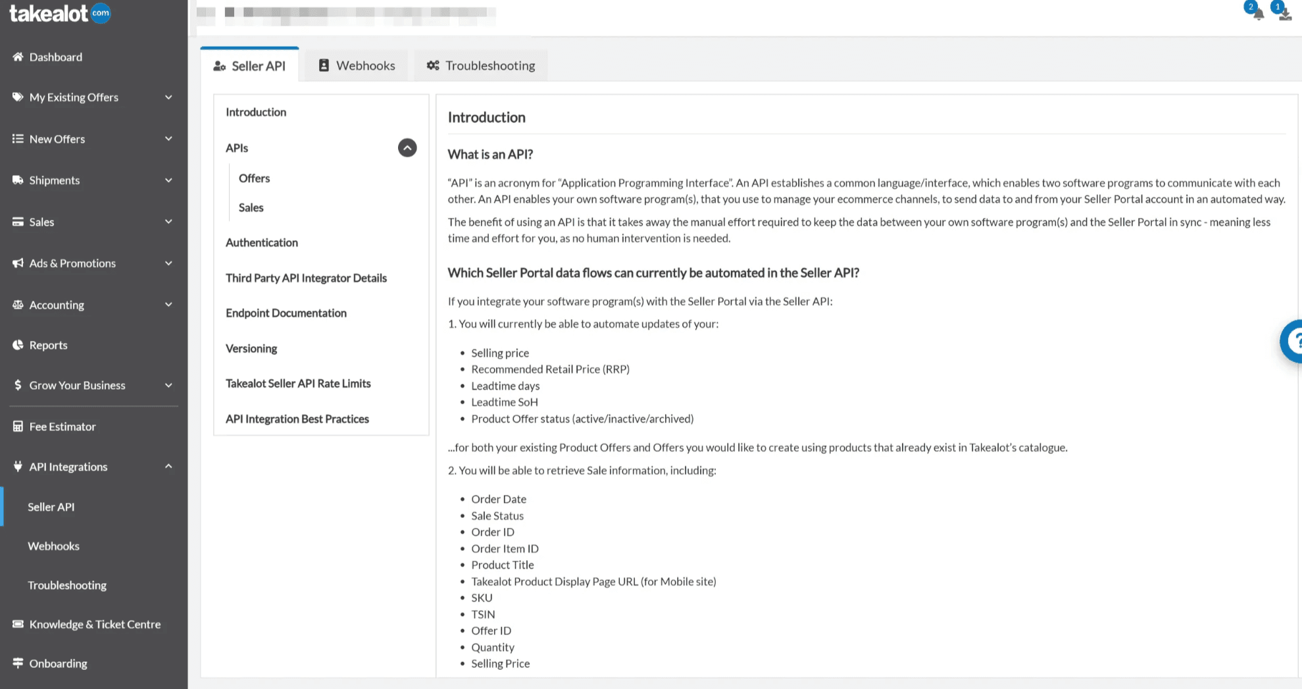Click the Onboarding icon in the sidebar

(x=18, y=663)
